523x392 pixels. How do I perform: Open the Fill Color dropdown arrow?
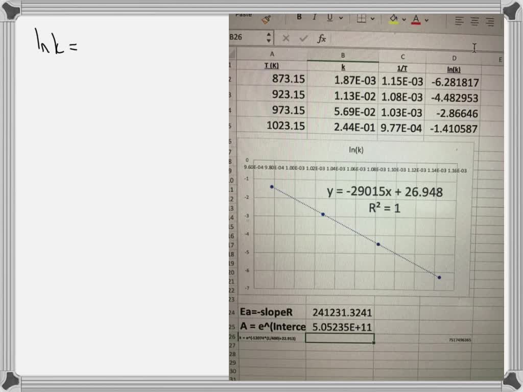(x=403, y=19)
